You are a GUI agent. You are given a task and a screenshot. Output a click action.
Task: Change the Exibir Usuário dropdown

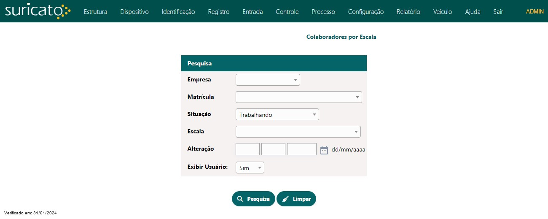[x=250, y=168]
